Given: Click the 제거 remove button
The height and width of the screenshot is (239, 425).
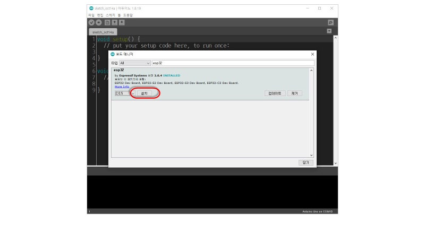Looking at the screenshot, I should [x=295, y=93].
